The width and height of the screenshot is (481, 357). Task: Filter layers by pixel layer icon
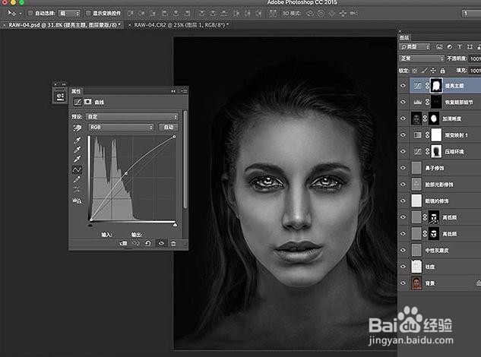click(x=439, y=47)
